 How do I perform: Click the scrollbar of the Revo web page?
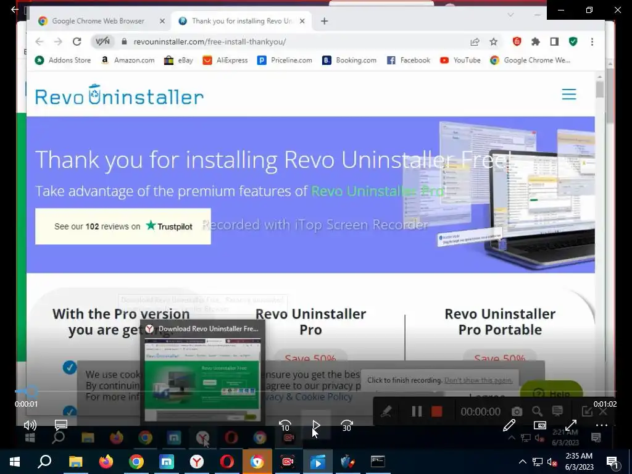coord(600,89)
